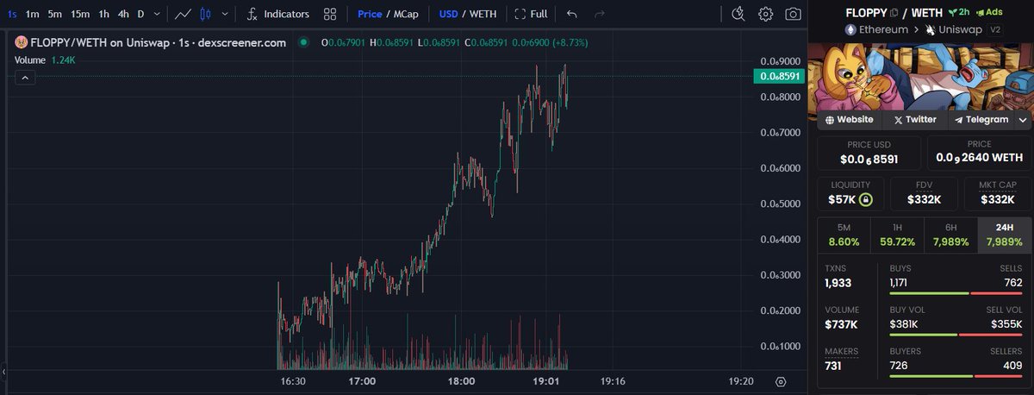The image size is (1034, 395).
Task: Open the multi-chart layout grid icon
Action: pyautogui.click(x=330, y=14)
